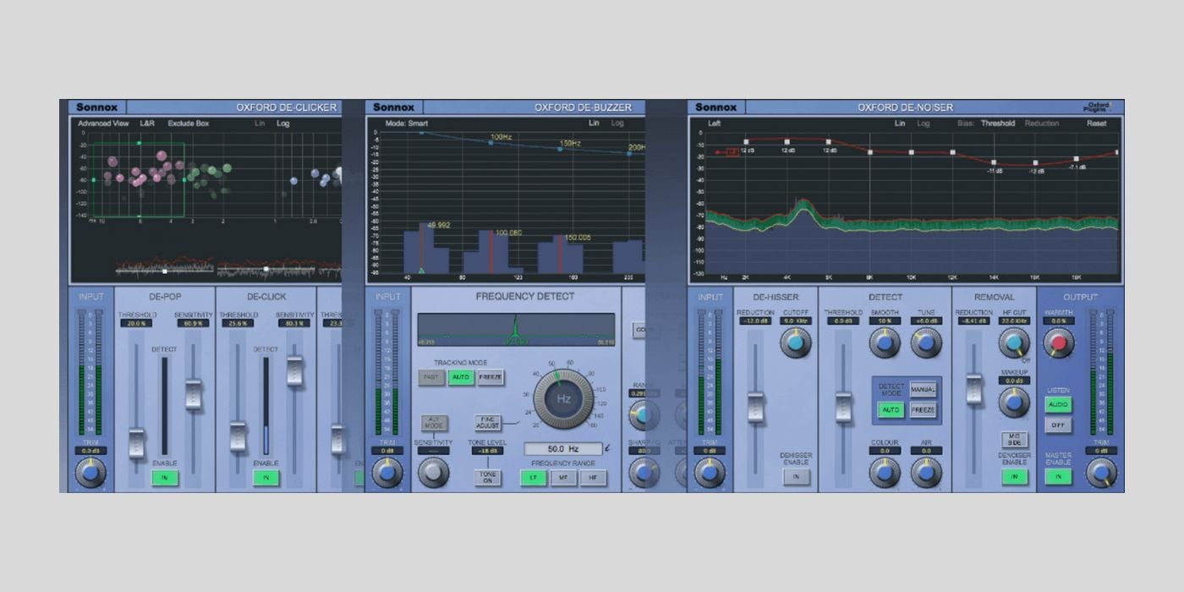
Task: Click the 50.0 Hz frequency field
Action: click(x=562, y=450)
